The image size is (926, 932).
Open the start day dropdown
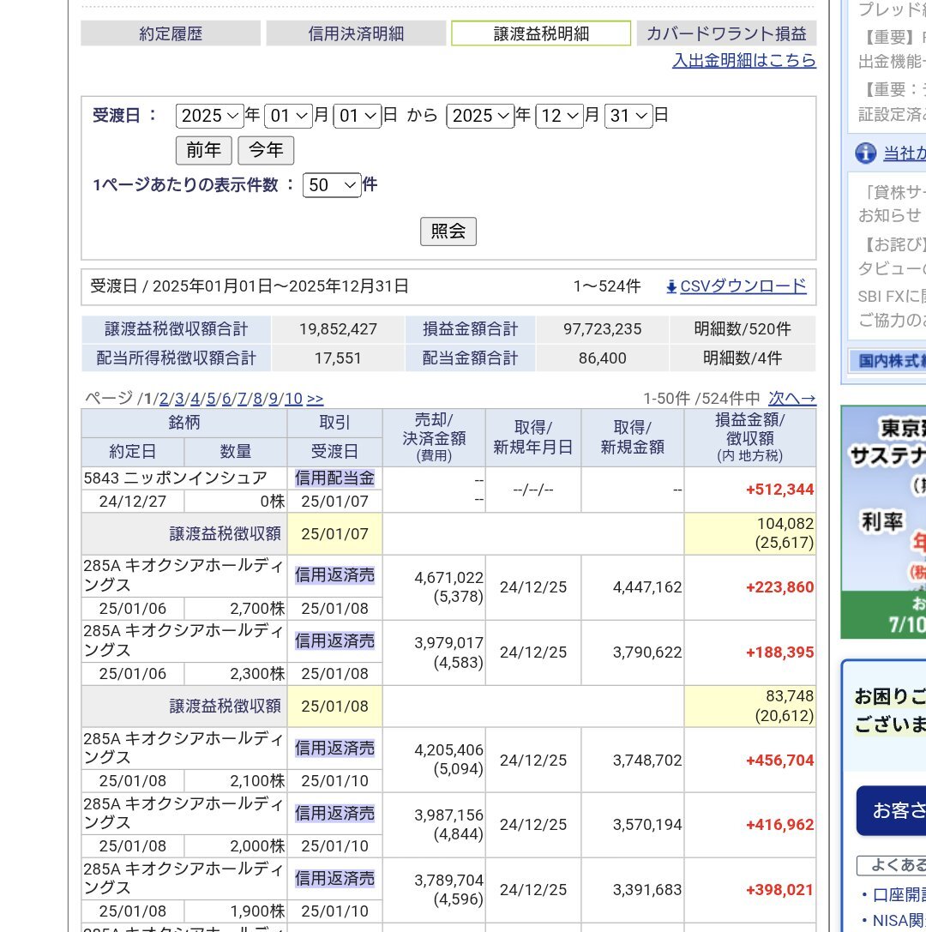[x=358, y=115]
